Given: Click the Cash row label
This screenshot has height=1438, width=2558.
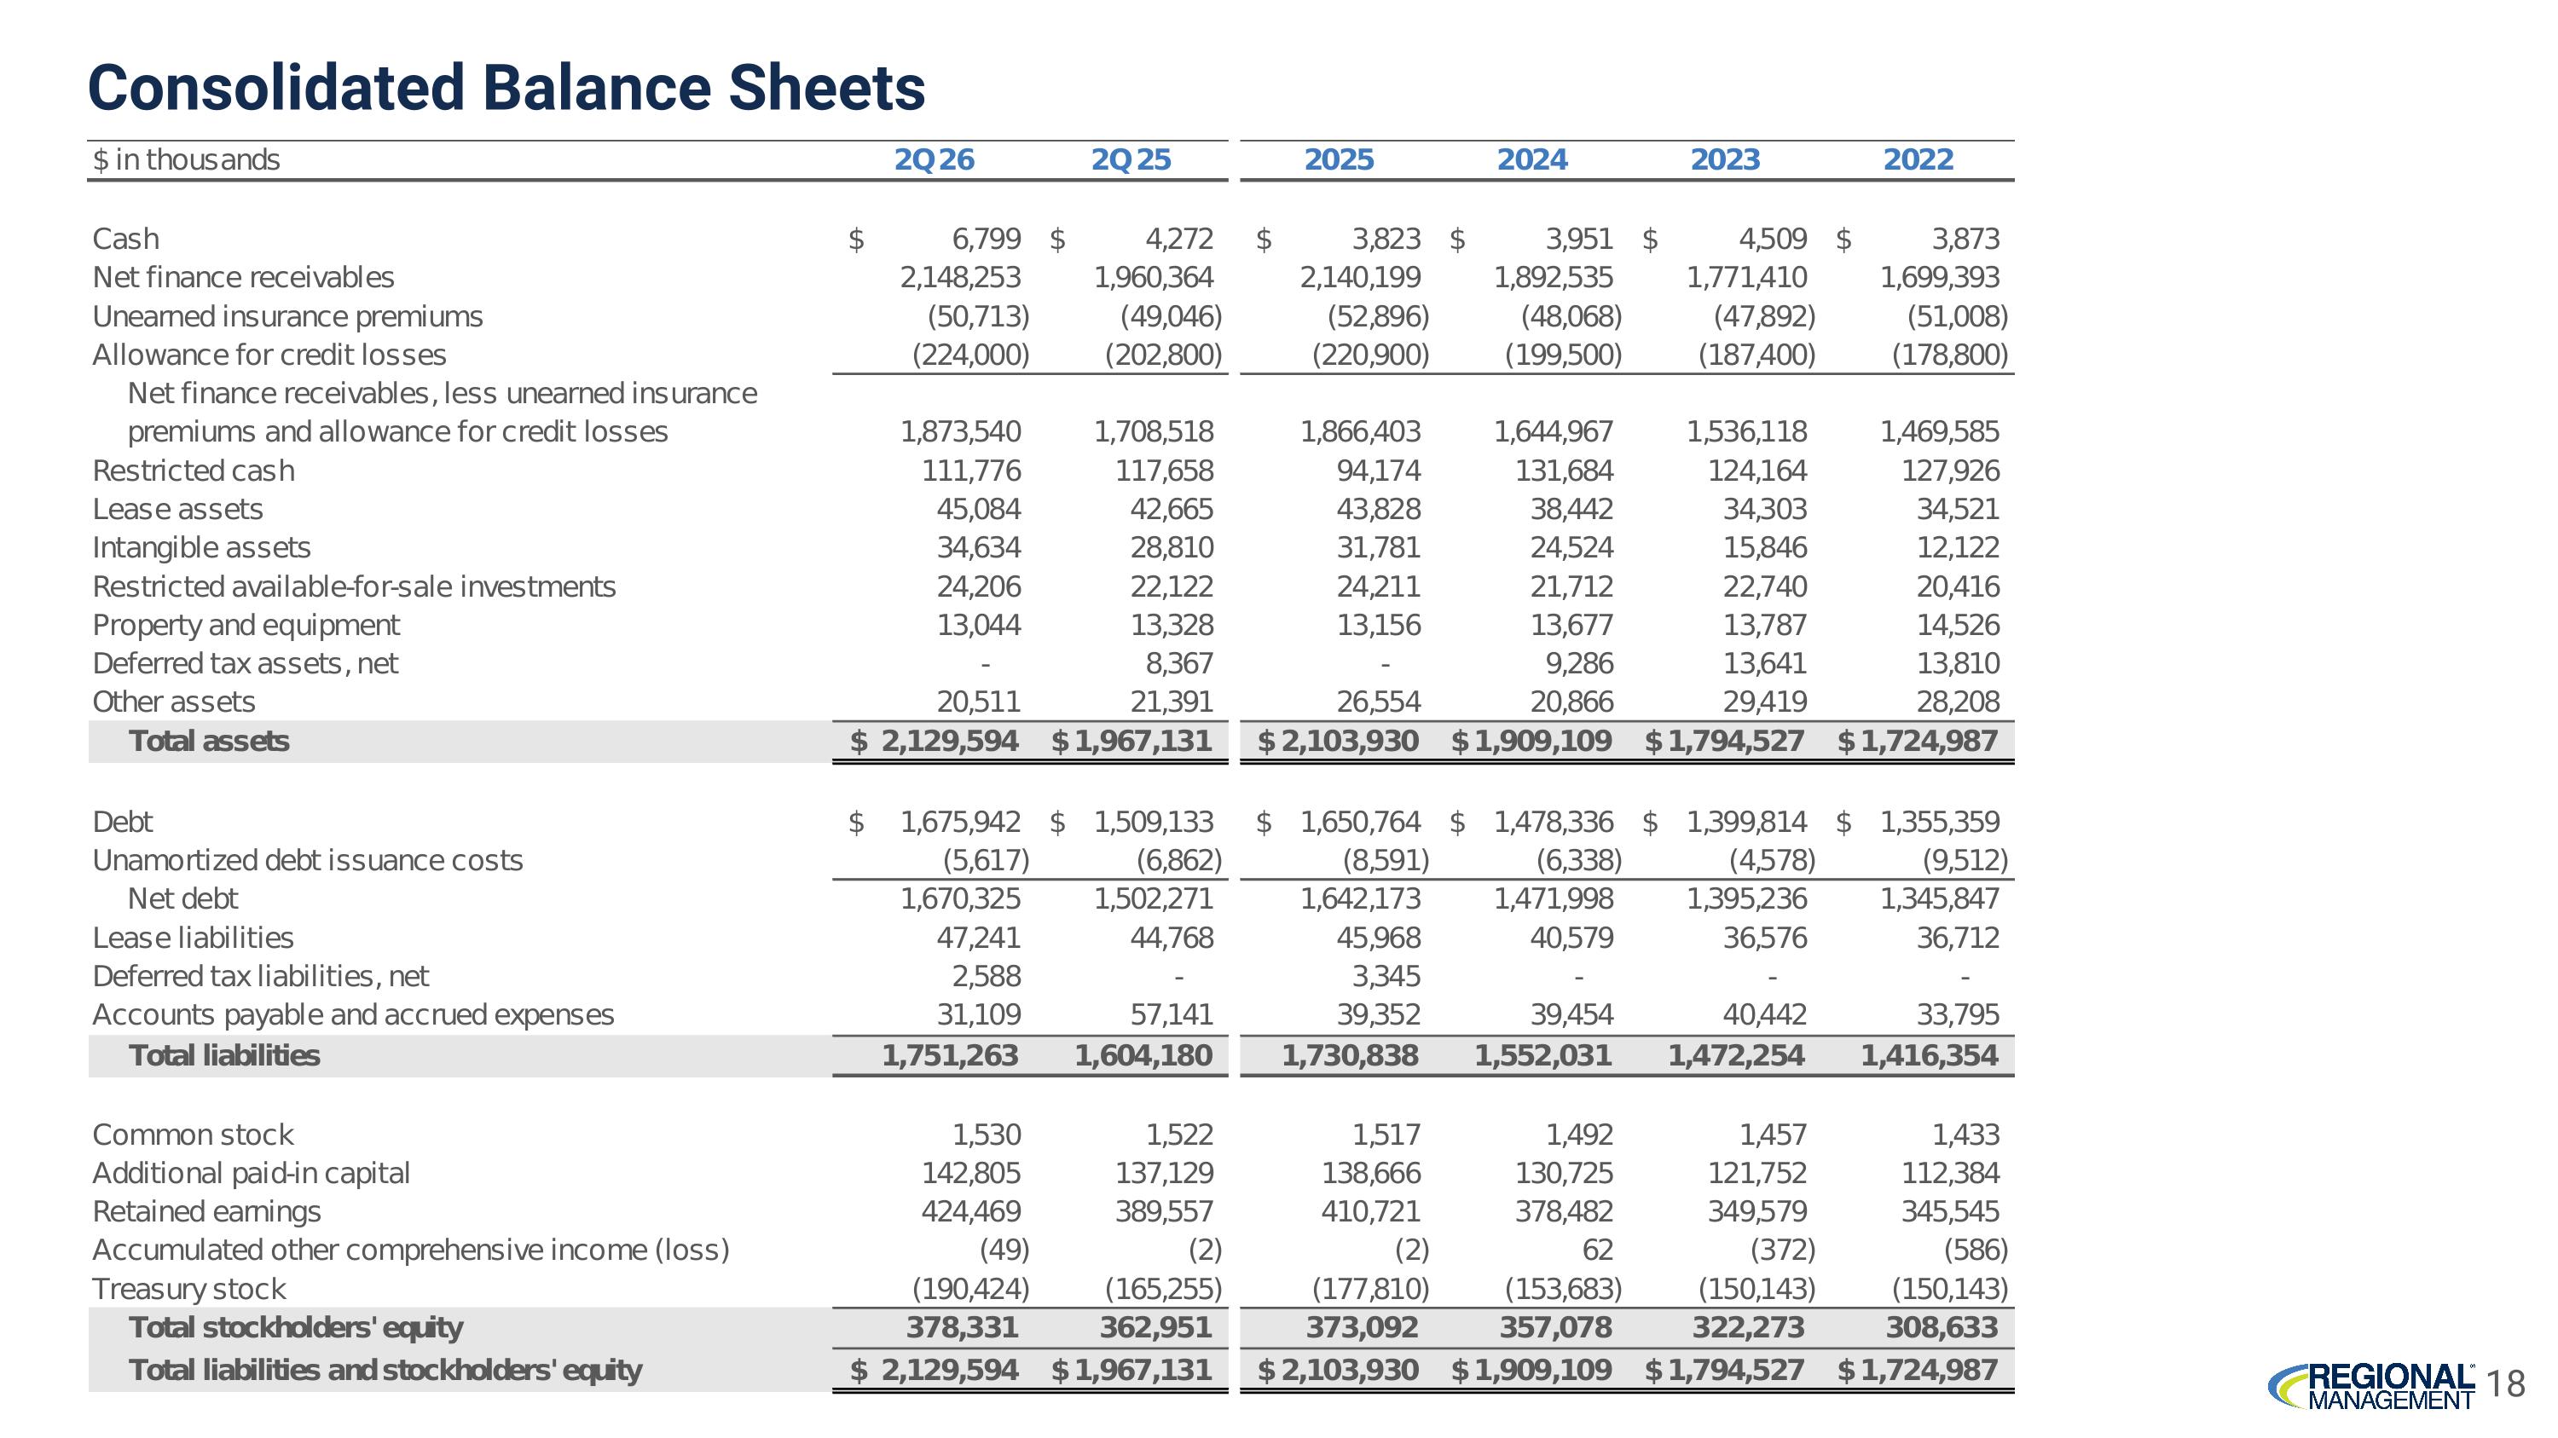Looking at the screenshot, I should (125, 240).
